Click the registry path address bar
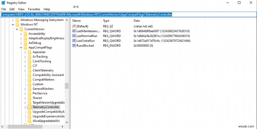257x129 pixels. 128,14
